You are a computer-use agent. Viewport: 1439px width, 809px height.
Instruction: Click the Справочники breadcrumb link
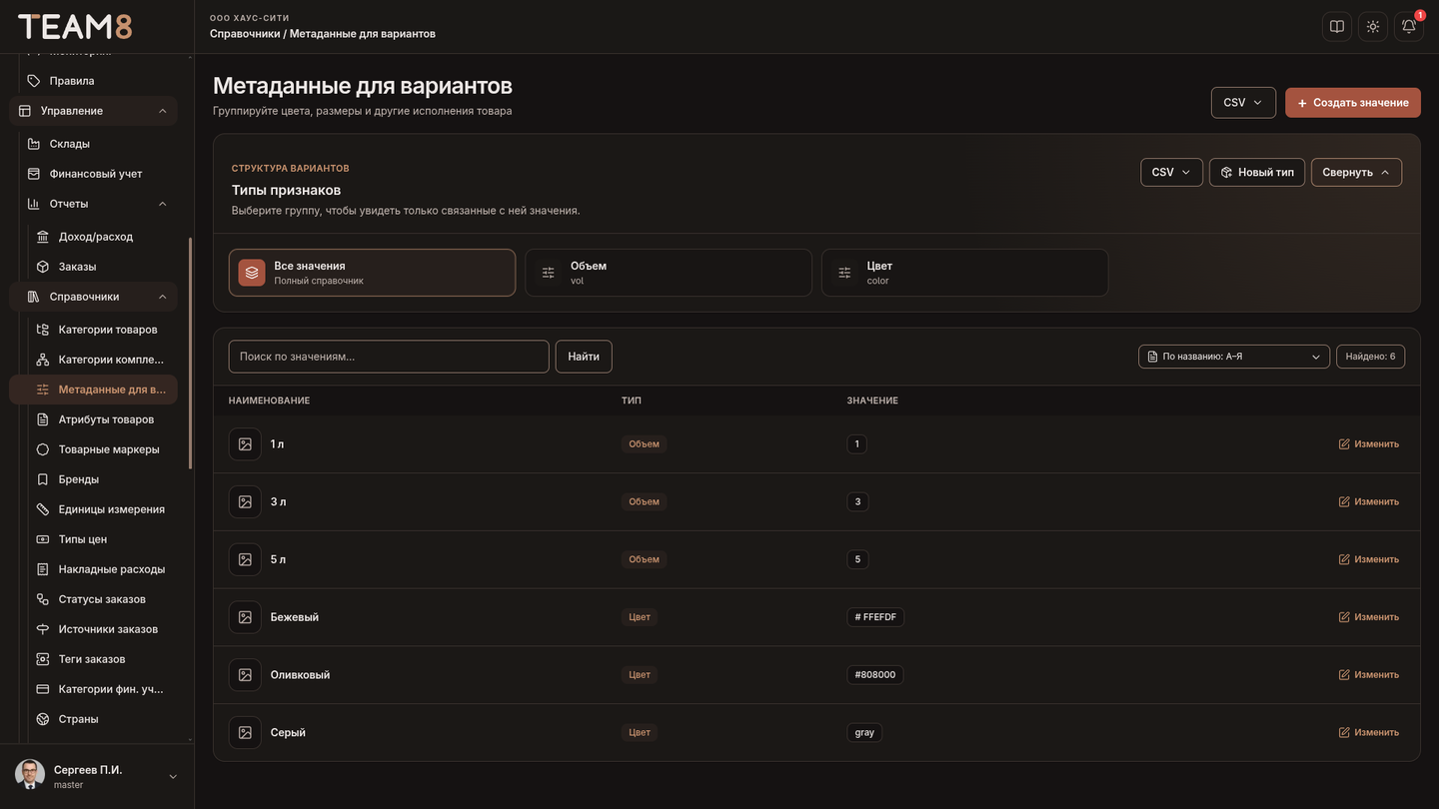(x=245, y=34)
